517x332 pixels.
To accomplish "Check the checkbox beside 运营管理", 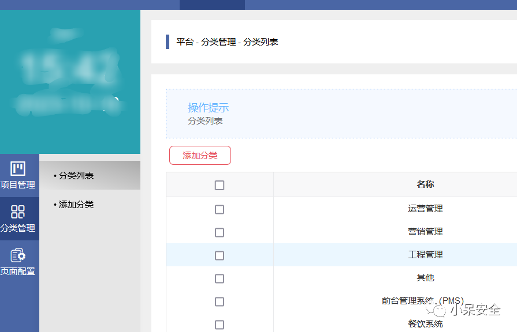I will (x=220, y=209).
